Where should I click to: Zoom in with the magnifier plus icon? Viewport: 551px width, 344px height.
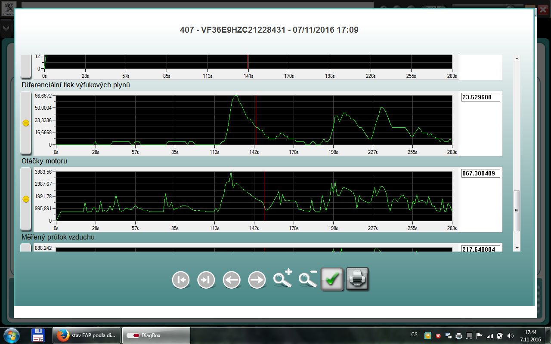pyautogui.click(x=282, y=279)
